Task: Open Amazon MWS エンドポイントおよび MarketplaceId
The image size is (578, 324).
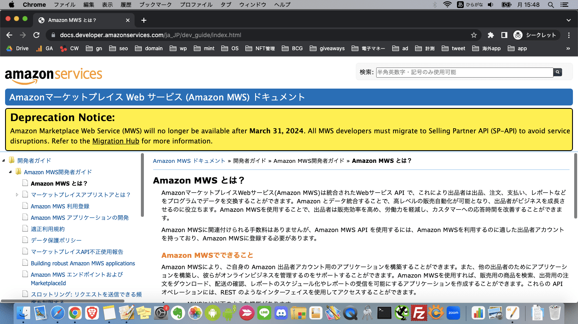Action: click(x=77, y=279)
